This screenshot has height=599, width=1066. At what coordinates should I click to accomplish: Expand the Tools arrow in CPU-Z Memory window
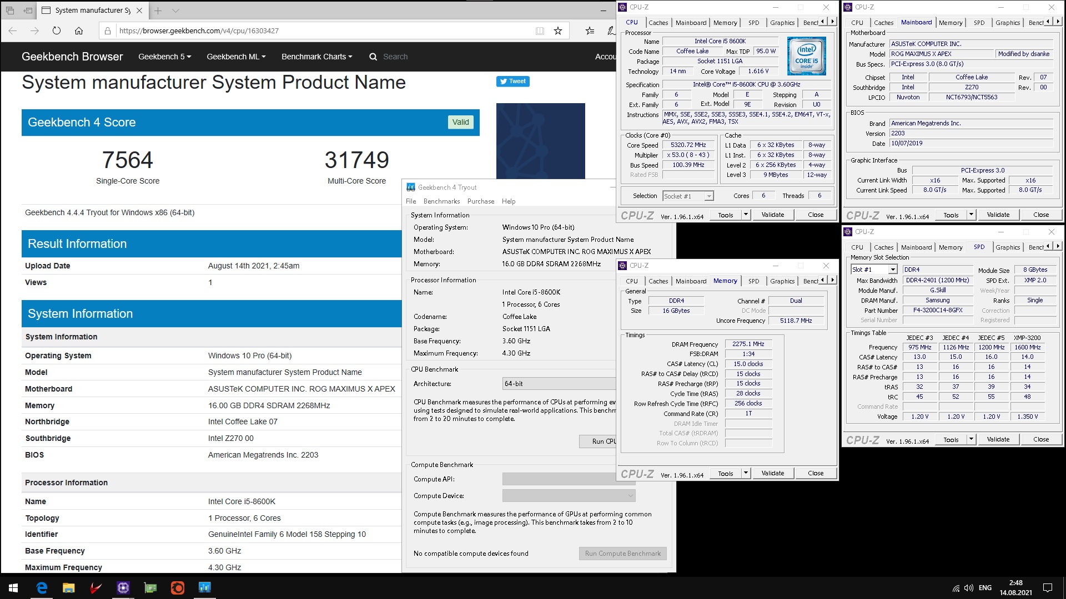click(x=746, y=473)
